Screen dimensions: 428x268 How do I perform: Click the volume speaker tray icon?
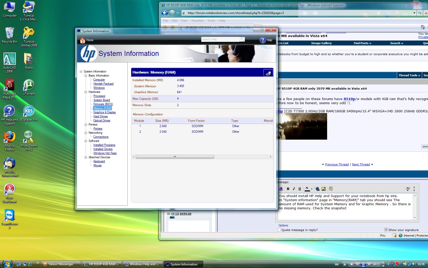click(x=414, y=264)
